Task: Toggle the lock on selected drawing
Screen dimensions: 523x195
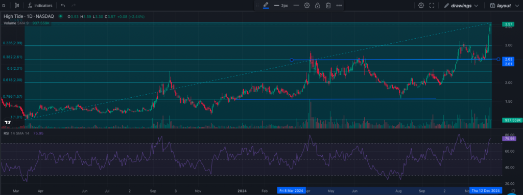Action: pyautogui.click(x=318, y=5)
